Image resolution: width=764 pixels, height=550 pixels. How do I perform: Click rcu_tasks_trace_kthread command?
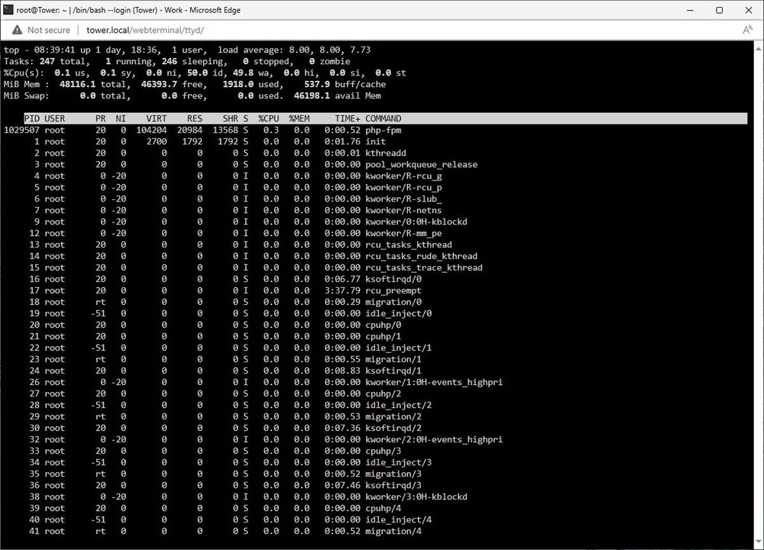tap(424, 267)
